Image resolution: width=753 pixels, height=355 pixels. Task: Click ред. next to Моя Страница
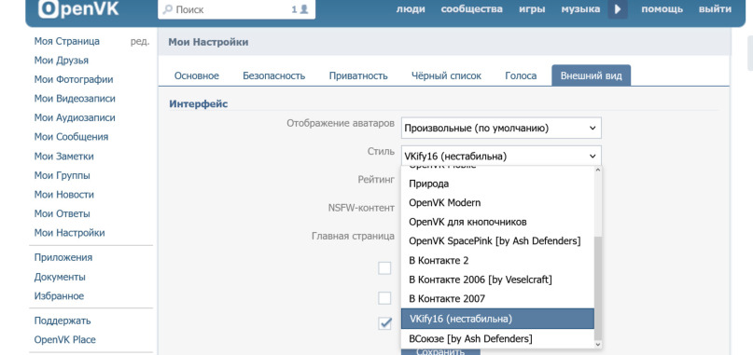140,42
